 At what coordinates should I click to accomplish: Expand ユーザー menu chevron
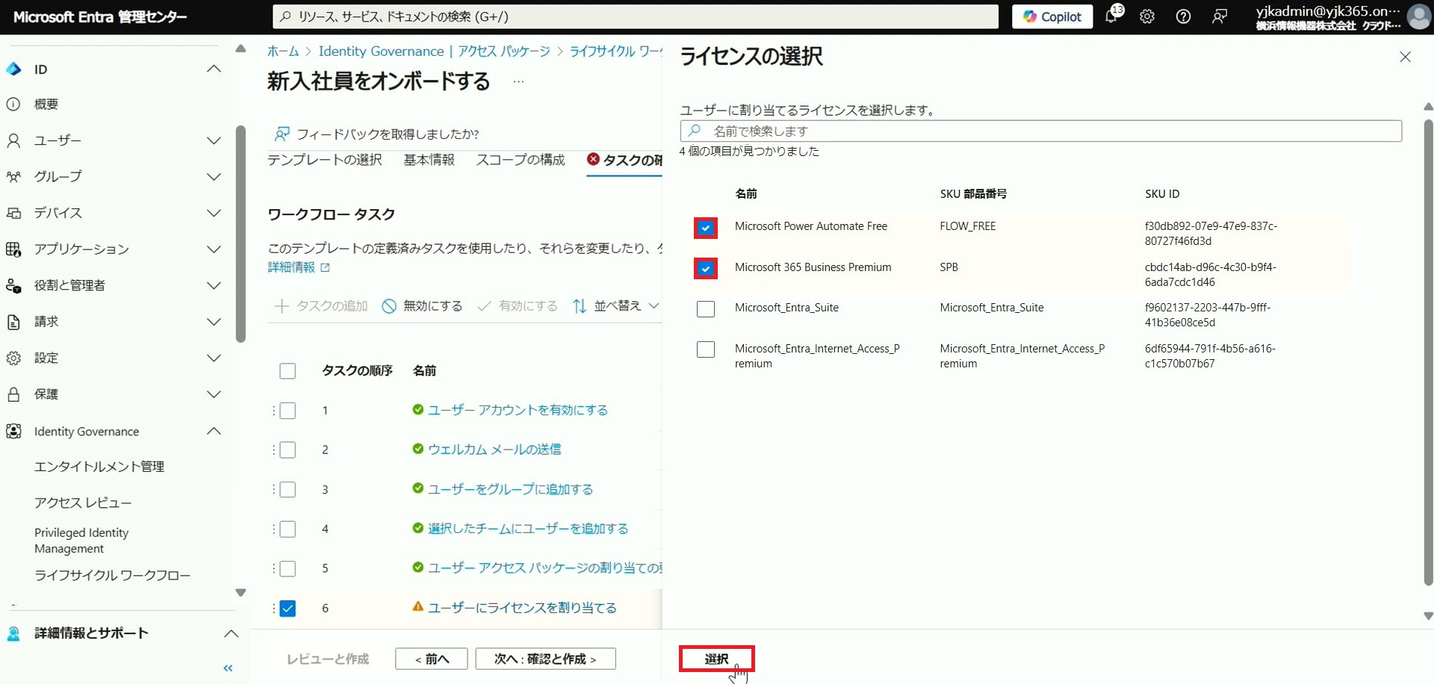[214, 140]
